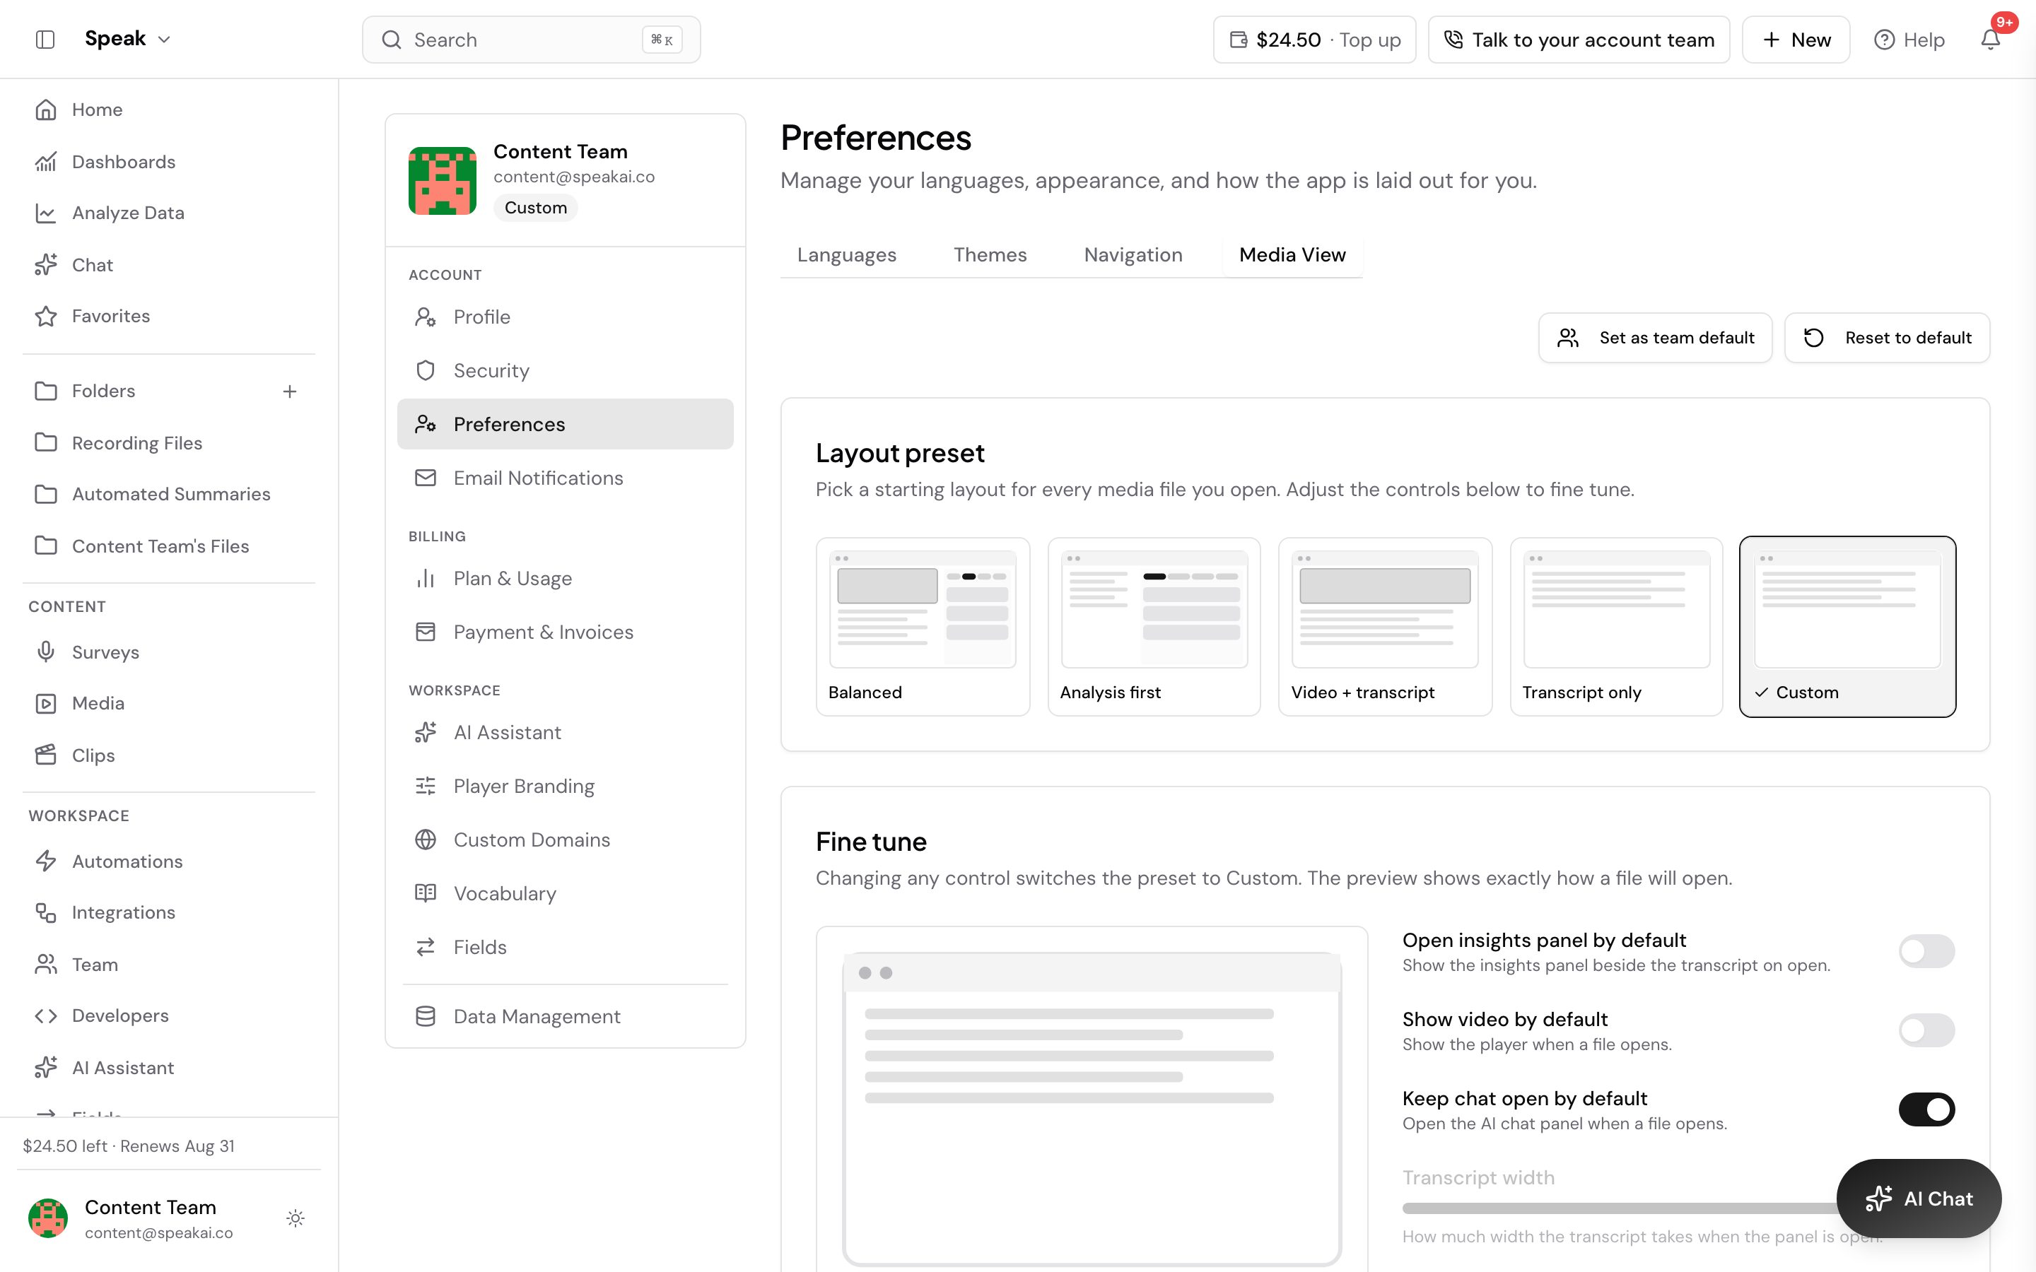Open Integrations in the sidebar
The height and width of the screenshot is (1272, 2036).
[168, 913]
